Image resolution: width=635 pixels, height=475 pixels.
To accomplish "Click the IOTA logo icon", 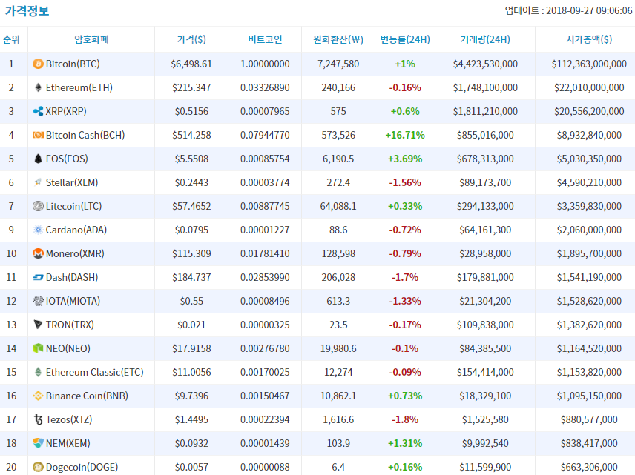I will tap(38, 301).
